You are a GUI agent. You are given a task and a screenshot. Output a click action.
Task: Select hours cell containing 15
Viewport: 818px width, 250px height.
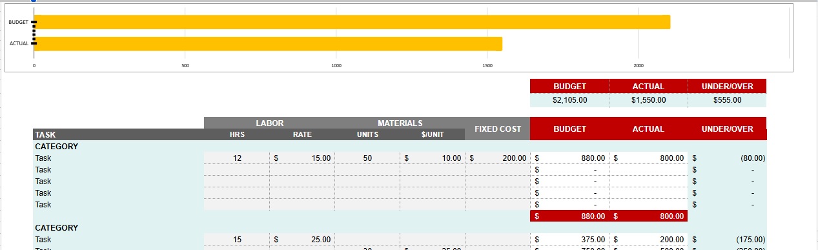[237, 239]
